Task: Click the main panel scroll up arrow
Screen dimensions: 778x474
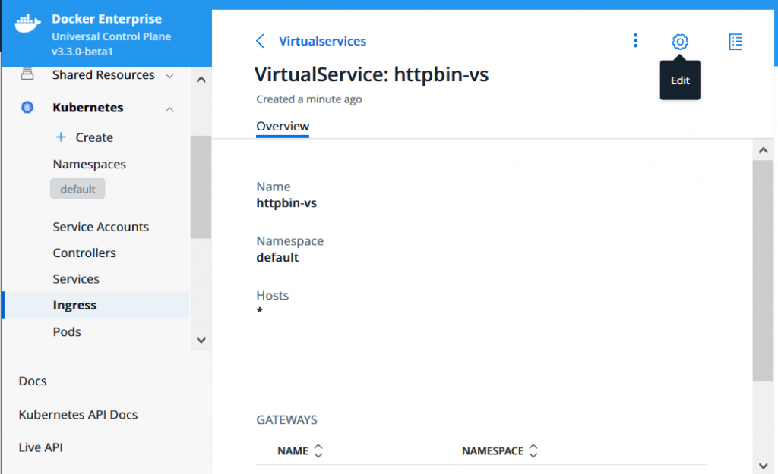Action: click(763, 150)
